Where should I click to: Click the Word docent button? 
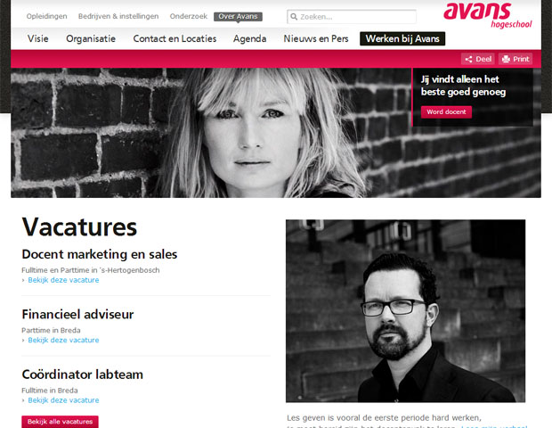446,112
